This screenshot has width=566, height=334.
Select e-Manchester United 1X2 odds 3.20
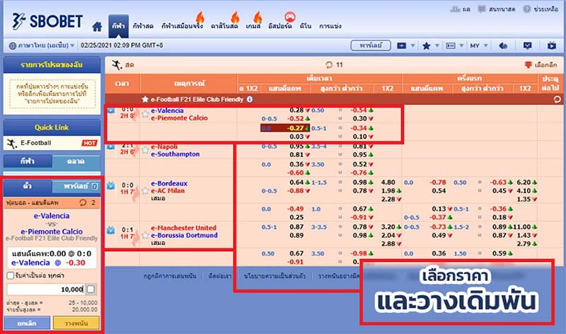pos(388,226)
